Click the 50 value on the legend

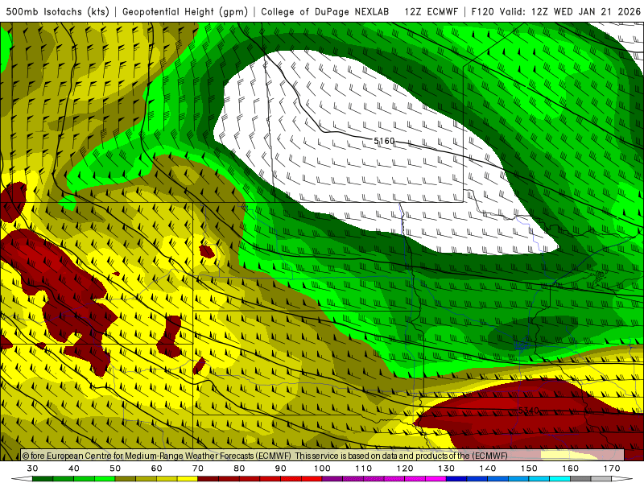pos(115,469)
